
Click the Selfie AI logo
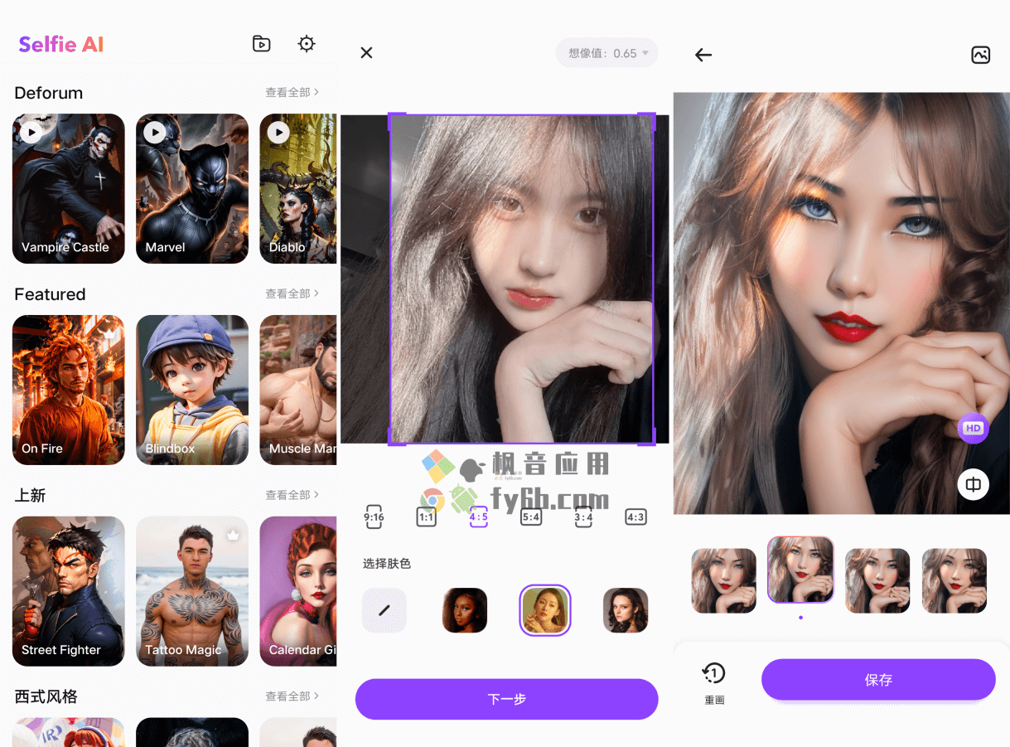(x=61, y=44)
